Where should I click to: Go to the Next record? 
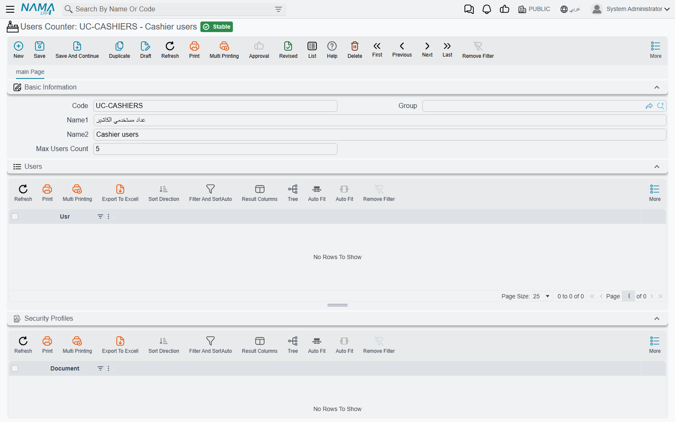pos(427,49)
